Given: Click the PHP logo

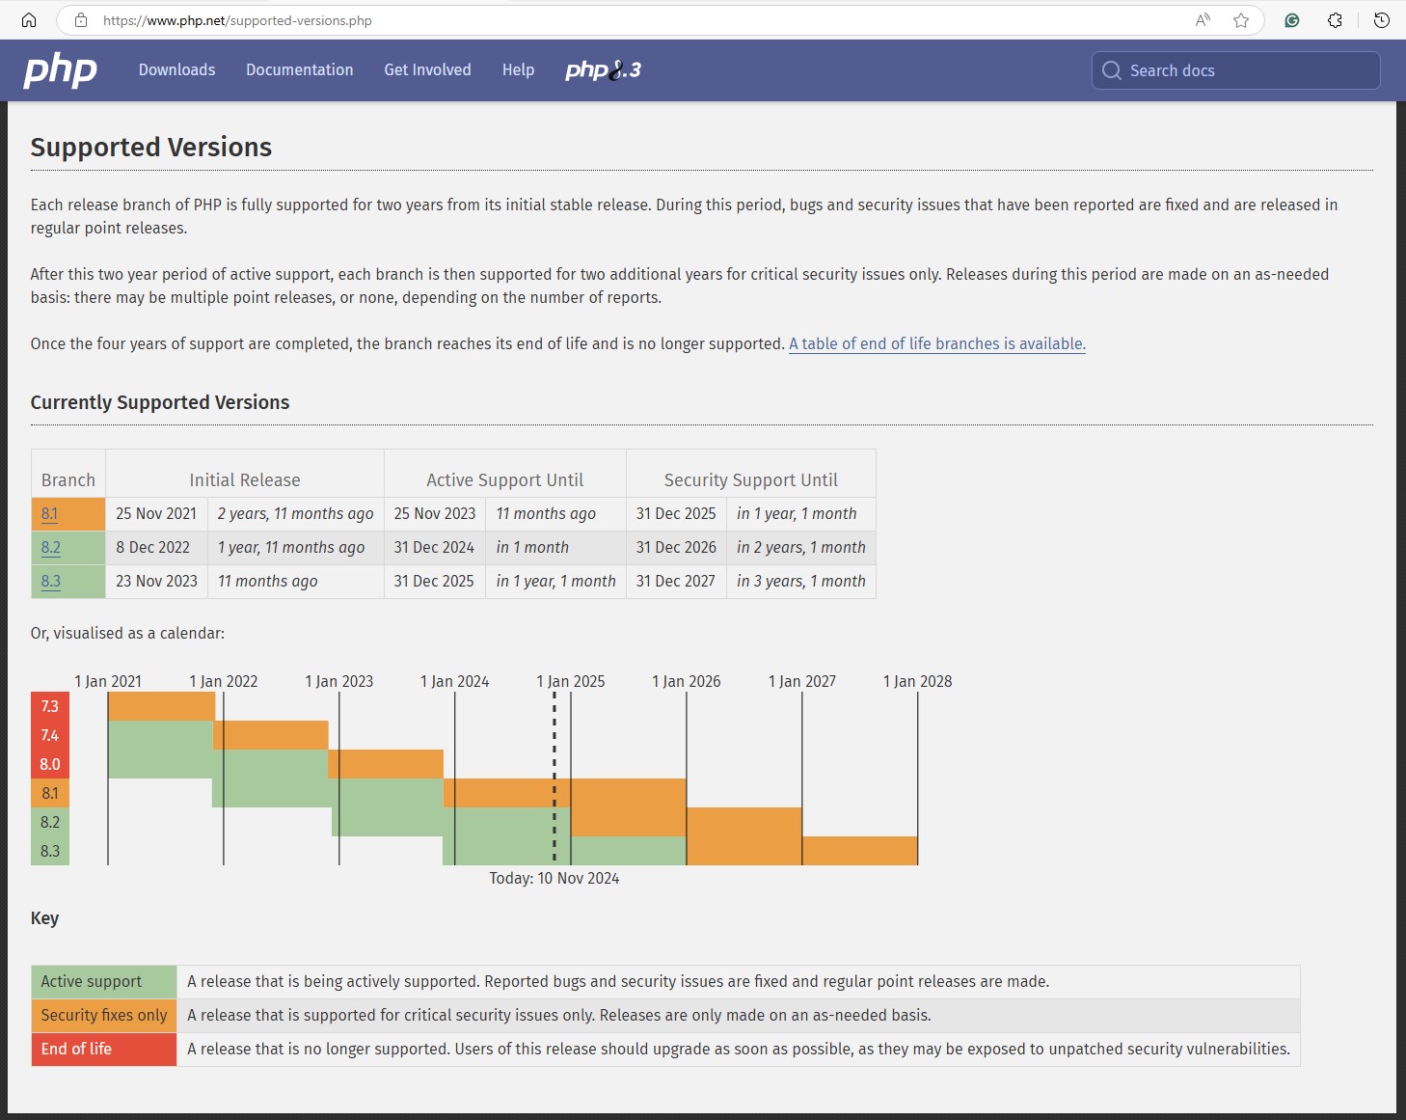Looking at the screenshot, I should tap(60, 70).
